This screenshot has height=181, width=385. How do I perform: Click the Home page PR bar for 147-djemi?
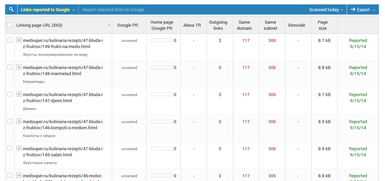coord(161,94)
